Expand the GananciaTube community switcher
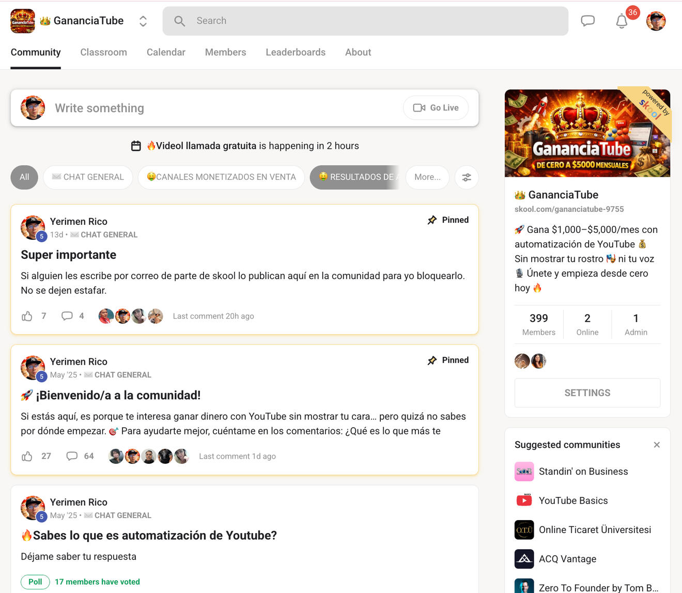This screenshot has height=593, width=682. click(143, 21)
